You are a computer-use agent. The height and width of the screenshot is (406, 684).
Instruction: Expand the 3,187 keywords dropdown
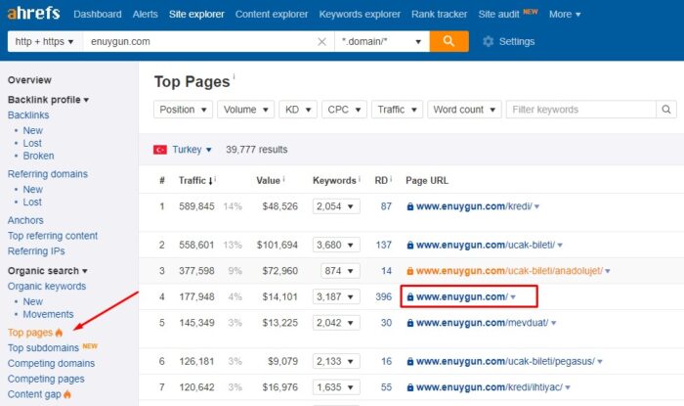[x=336, y=296]
